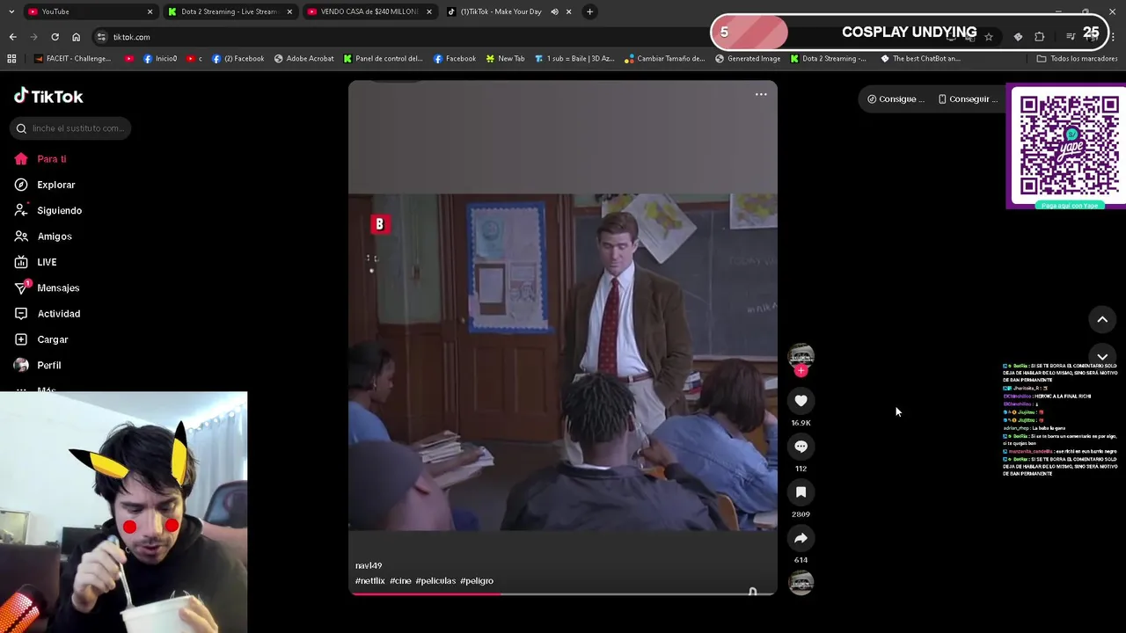
Task: Open Panel de control bookmark
Action: pyautogui.click(x=384, y=59)
